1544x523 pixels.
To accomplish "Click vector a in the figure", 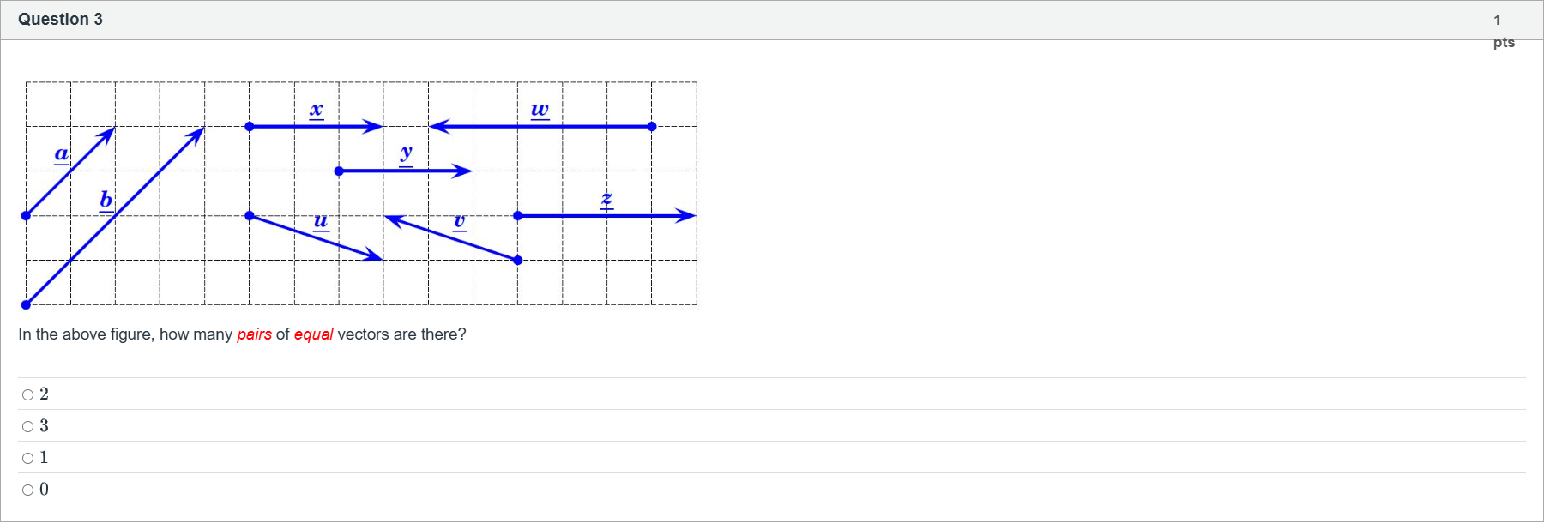I will tap(69, 171).
